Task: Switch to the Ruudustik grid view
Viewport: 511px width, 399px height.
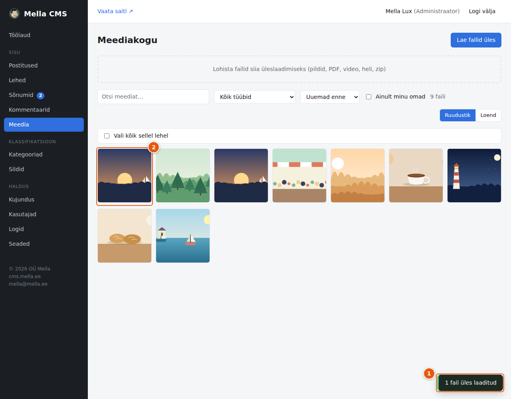Action: (458, 115)
